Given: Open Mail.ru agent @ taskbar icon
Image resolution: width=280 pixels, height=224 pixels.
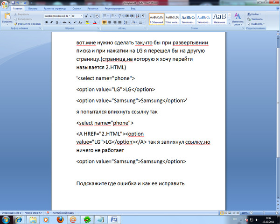Looking at the screenshot, I should (73, 219).
